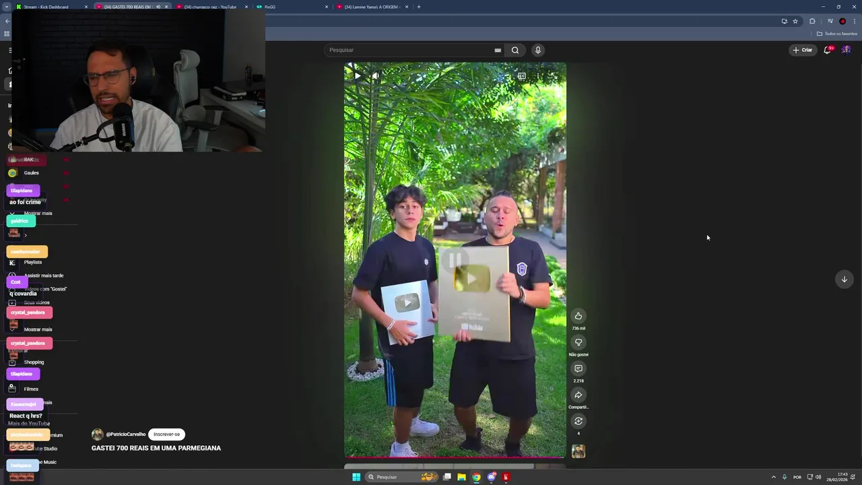Image resolution: width=862 pixels, height=485 pixels.
Task: Open the Playlists sidebar item
Action: click(x=33, y=262)
